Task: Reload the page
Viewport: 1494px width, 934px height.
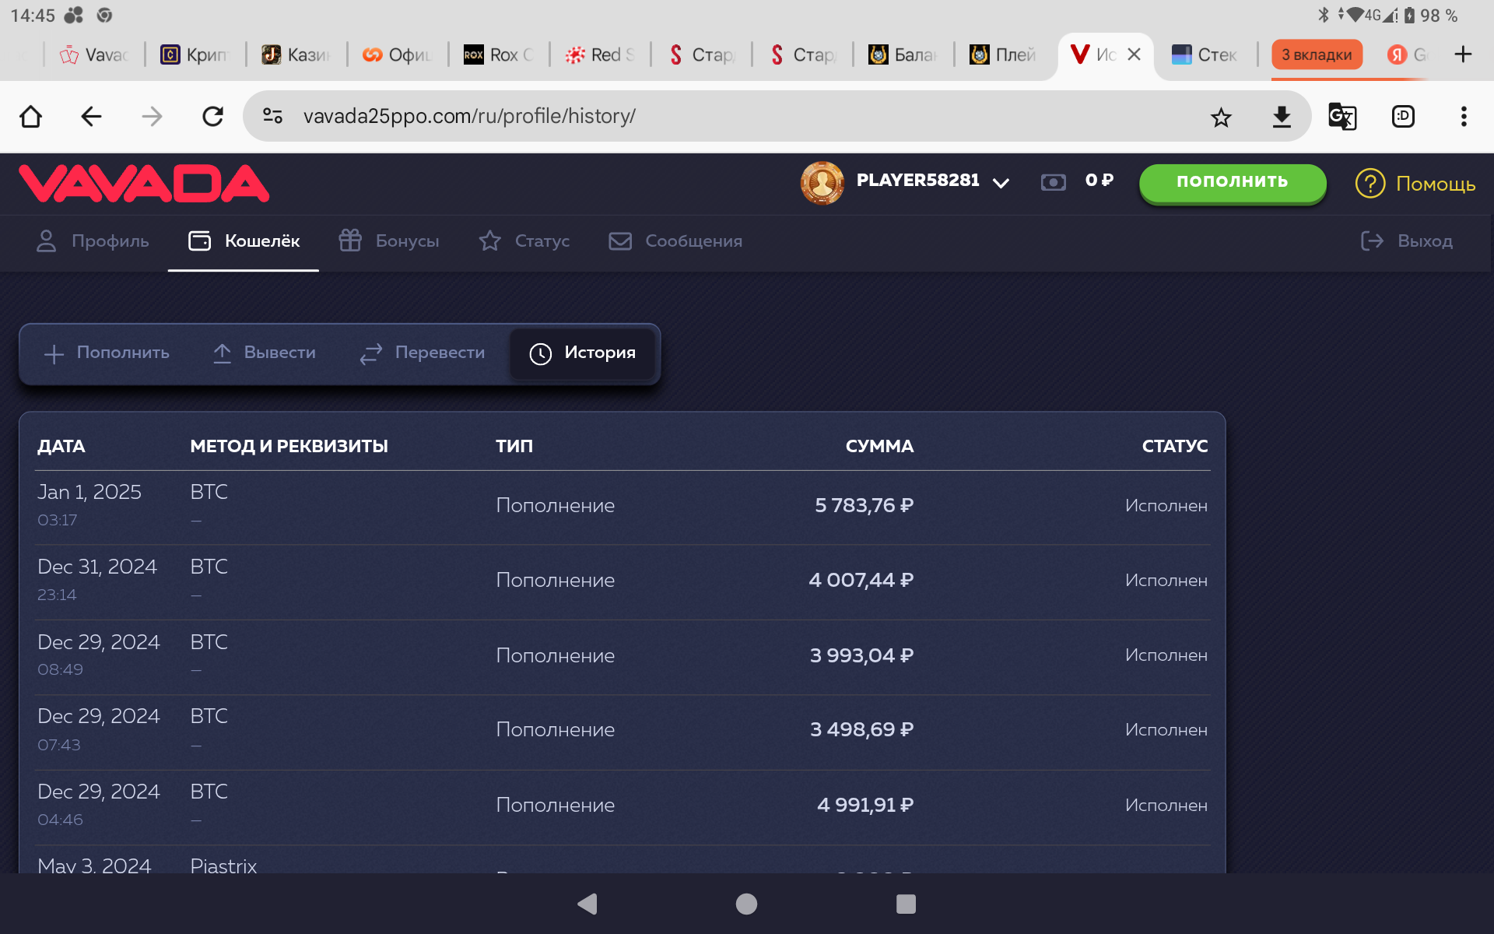Action: [x=212, y=117]
